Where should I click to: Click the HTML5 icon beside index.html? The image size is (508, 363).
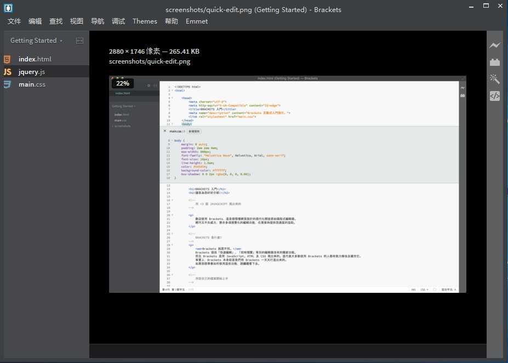[7, 59]
